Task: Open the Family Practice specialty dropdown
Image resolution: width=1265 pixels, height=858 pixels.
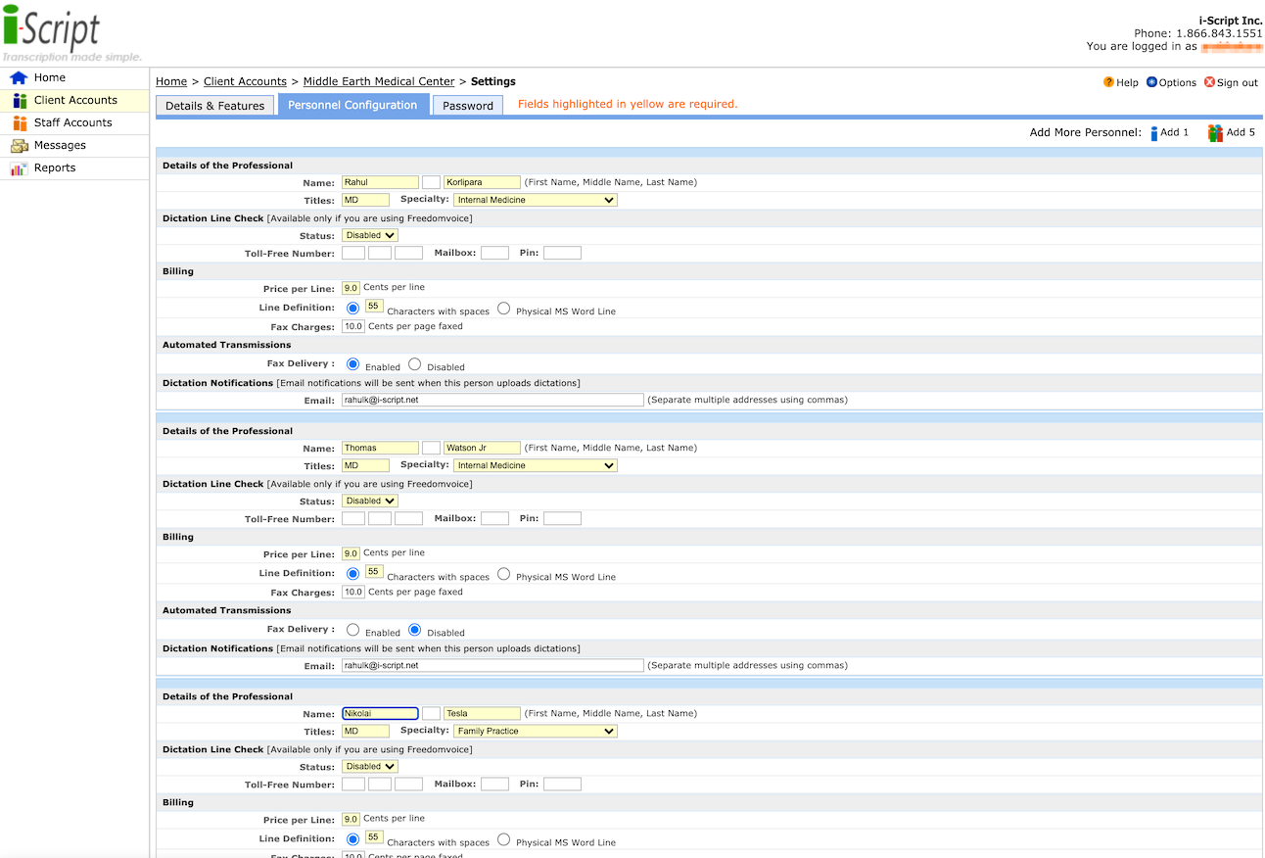Action: pyautogui.click(x=535, y=731)
